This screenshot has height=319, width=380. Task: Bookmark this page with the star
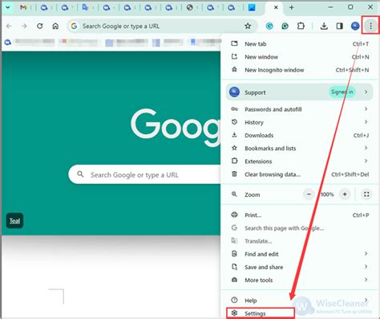[x=248, y=26]
